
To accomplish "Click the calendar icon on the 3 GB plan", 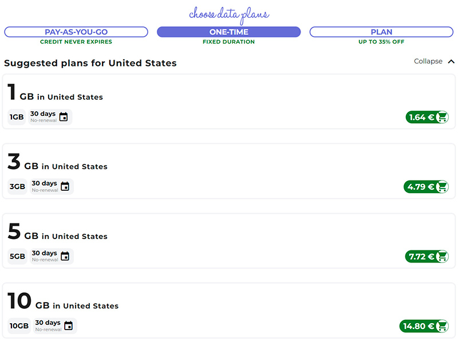I will (65, 186).
